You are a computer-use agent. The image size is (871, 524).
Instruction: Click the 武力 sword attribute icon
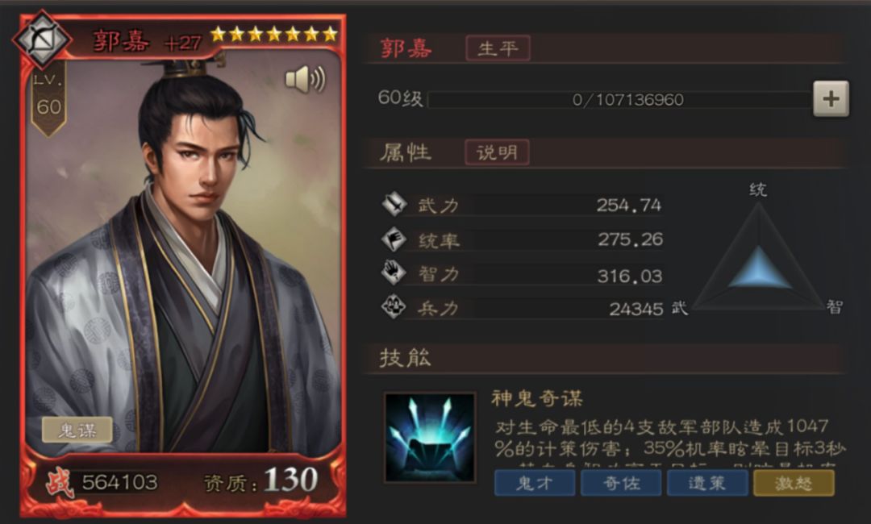394,204
